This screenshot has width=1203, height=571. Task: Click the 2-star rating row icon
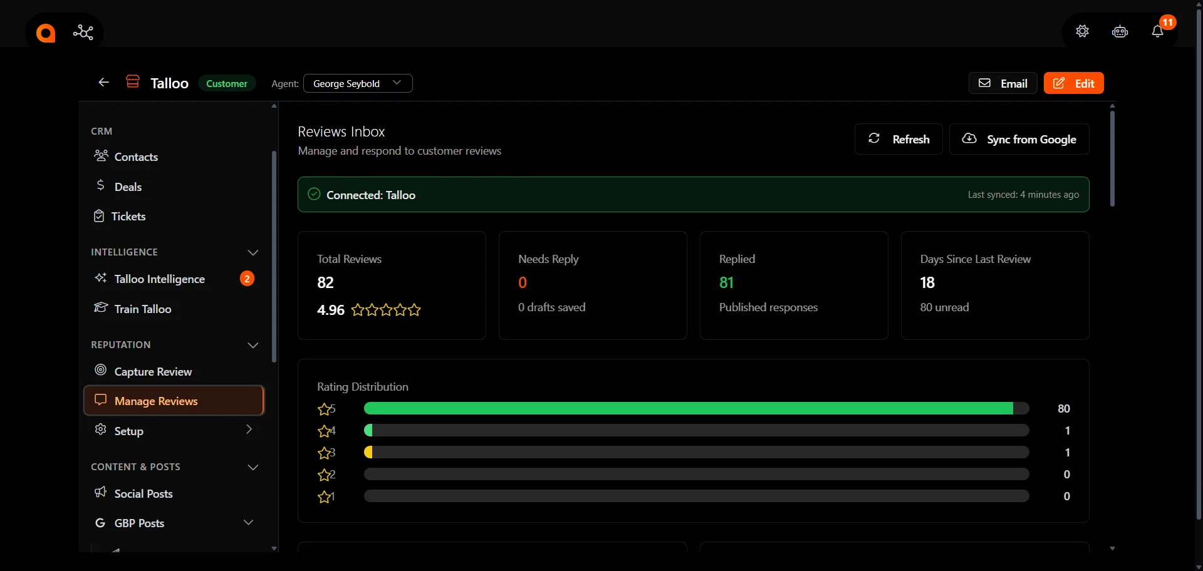pyautogui.click(x=324, y=475)
